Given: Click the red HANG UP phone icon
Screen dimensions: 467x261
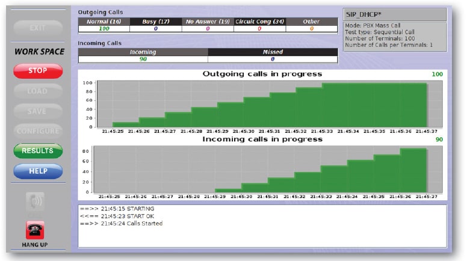Looking at the screenshot, I should [x=35, y=231].
